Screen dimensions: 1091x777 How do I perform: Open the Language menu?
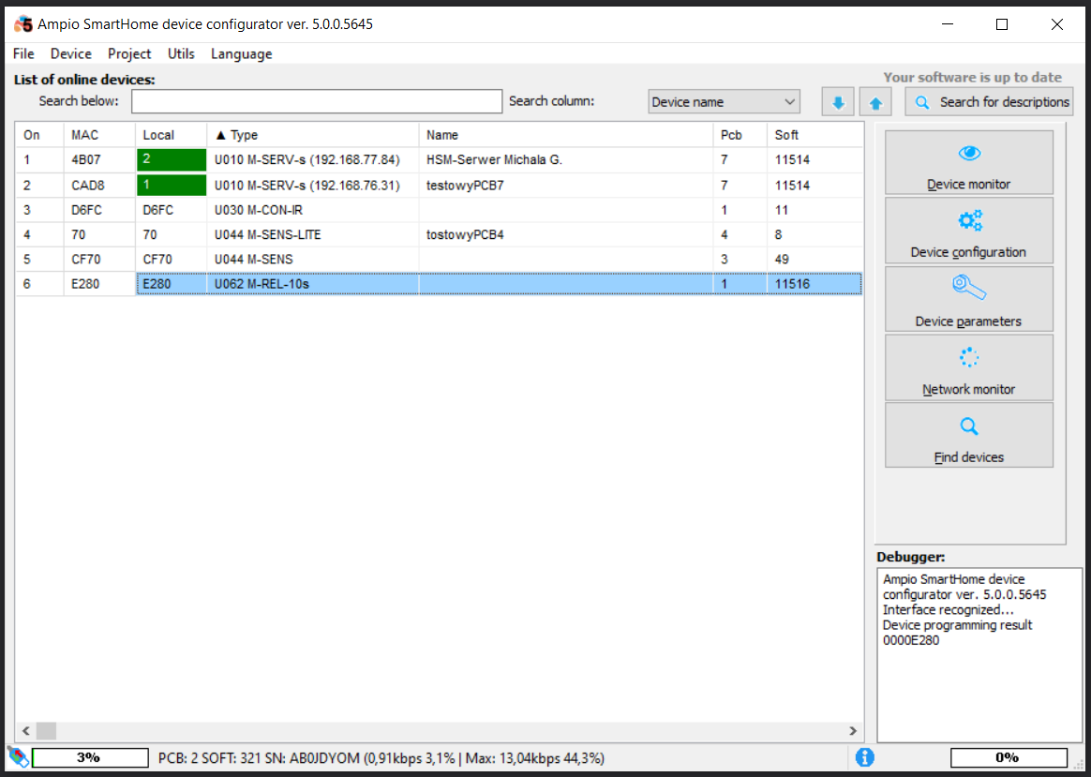click(242, 53)
